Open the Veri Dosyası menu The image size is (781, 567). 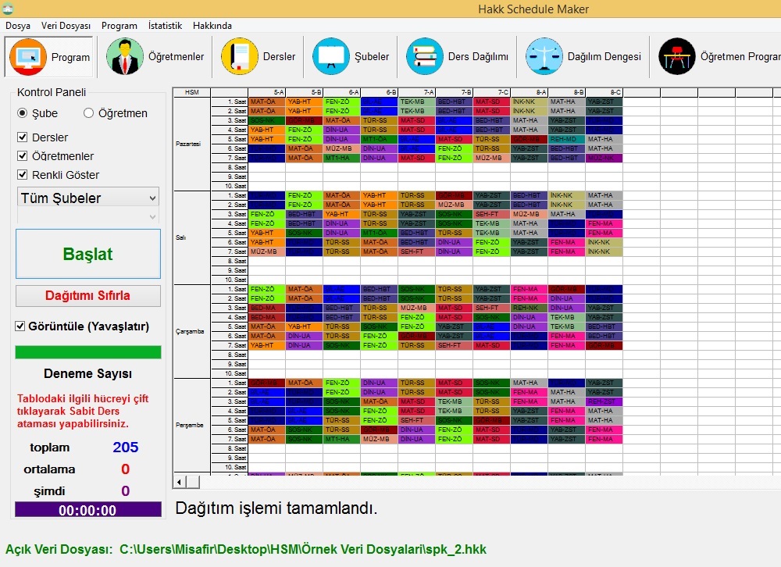[66, 26]
